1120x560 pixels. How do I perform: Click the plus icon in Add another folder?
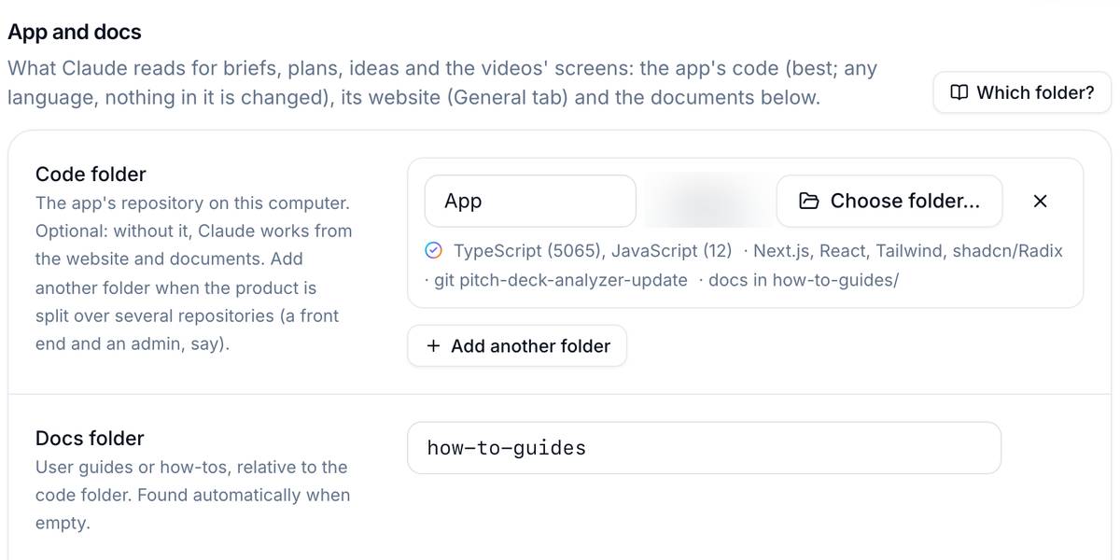[433, 346]
